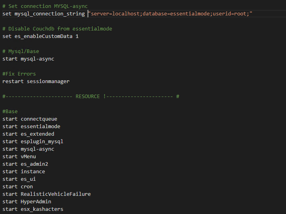Click the line 'start HyperAdmin'

[x=27, y=202]
